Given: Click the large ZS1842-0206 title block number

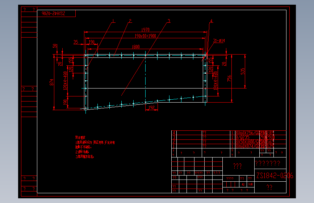Looking at the screenshot, I should [275, 176].
